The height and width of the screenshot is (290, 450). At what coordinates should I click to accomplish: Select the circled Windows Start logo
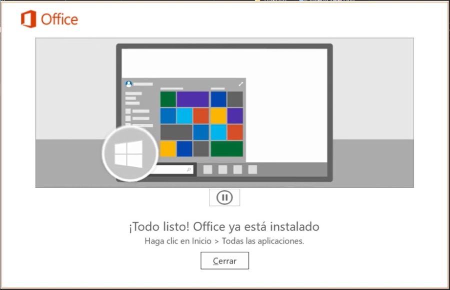129,154
